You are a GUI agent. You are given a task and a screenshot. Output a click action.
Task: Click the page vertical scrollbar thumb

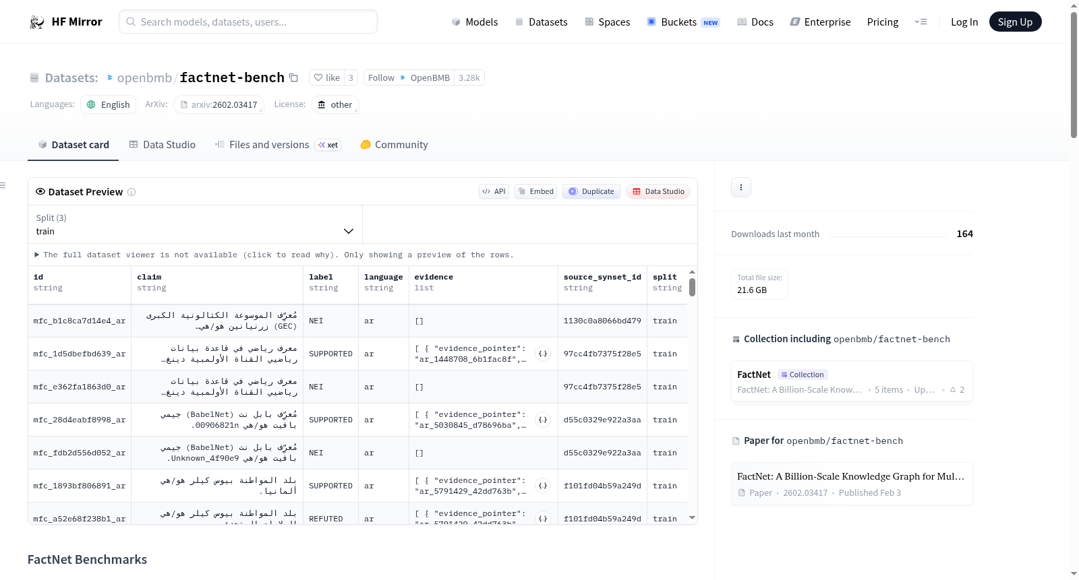click(x=1074, y=74)
